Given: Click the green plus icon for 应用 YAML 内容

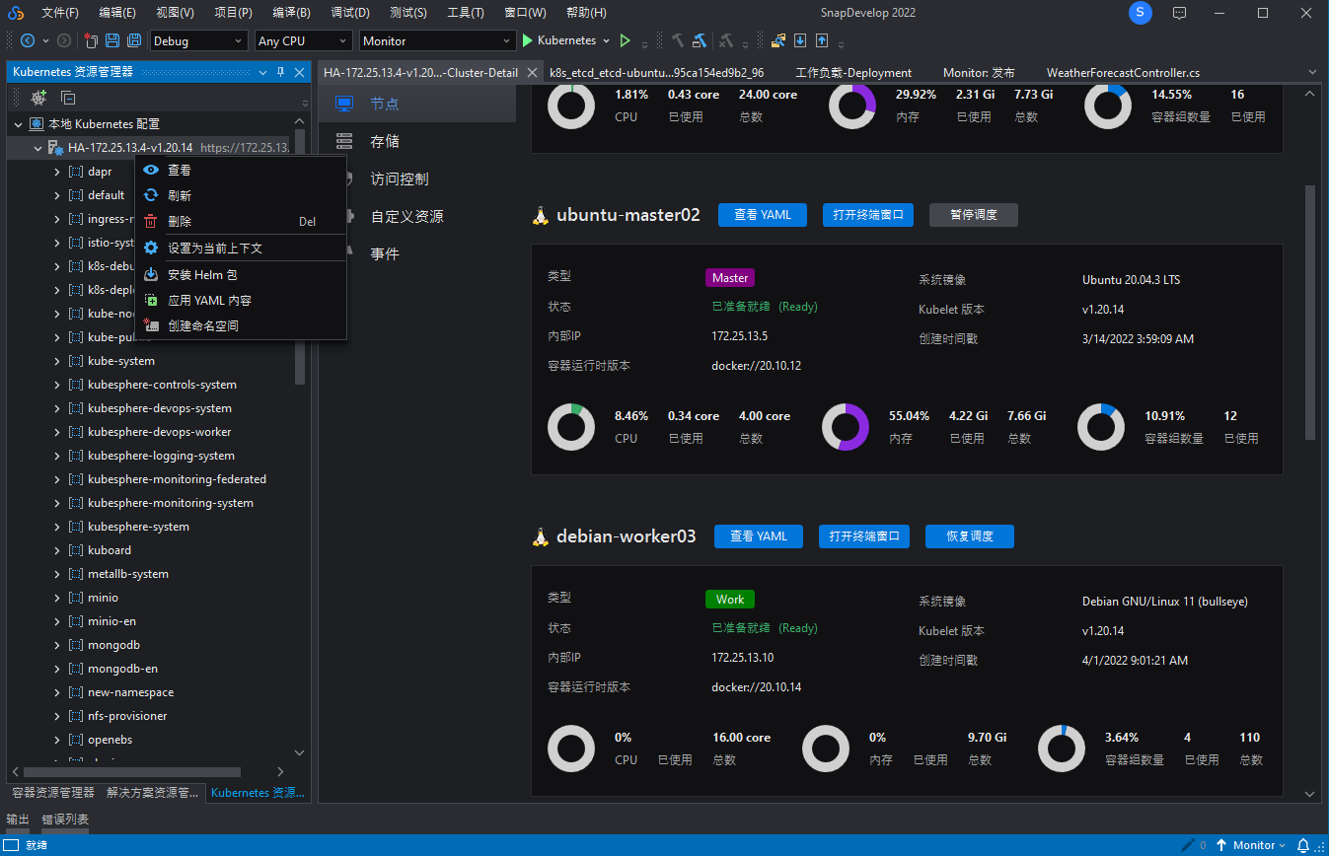Looking at the screenshot, I should point(151,301).
